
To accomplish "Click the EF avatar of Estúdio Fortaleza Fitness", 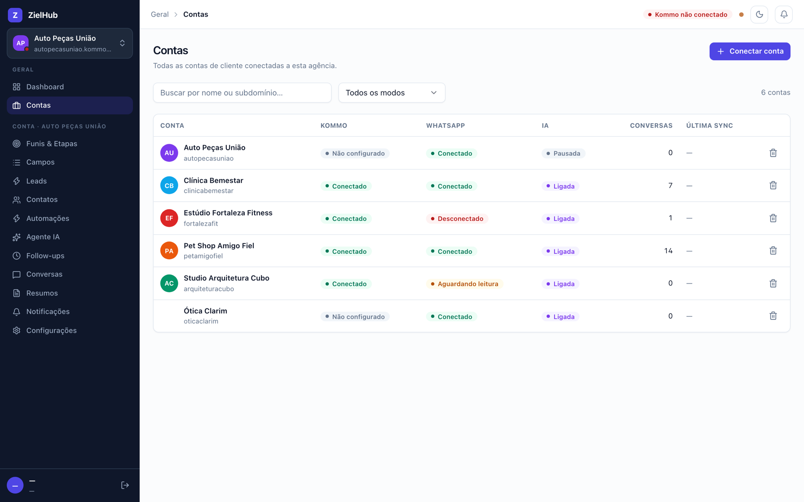I will tap(169, 218).
